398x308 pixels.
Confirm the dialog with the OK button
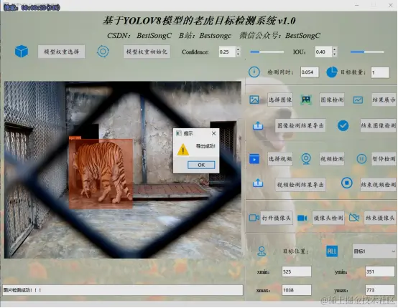tap(201, 165)
